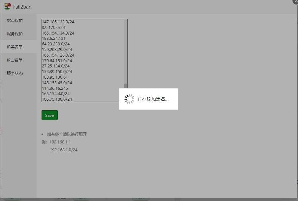
Task: Click the entry 106.75.100.0/24
Action: (x=57, y=99)
